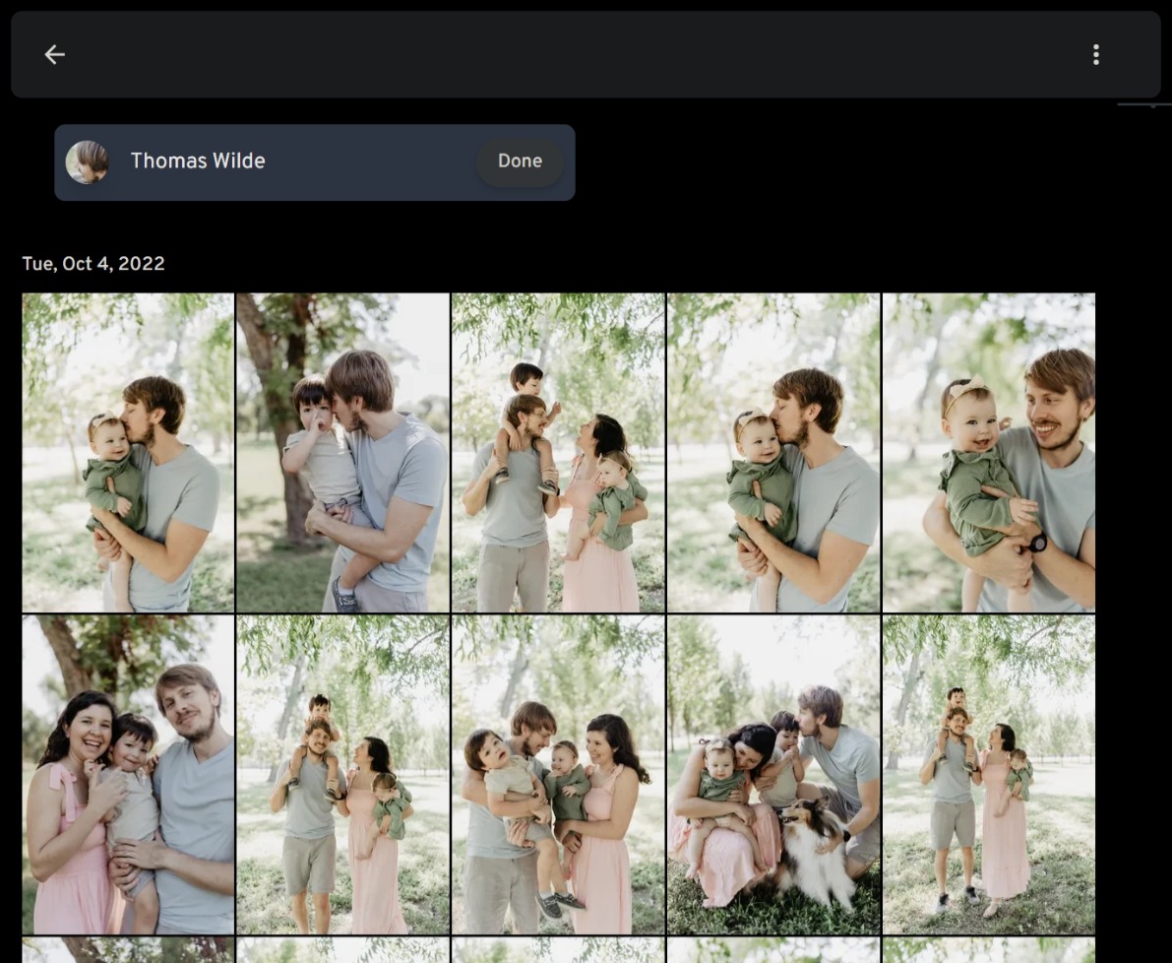This screenshot has width=1172, height=963.
Task: Open photo of man holding toddler sideways
Action: tap(558, 774)
